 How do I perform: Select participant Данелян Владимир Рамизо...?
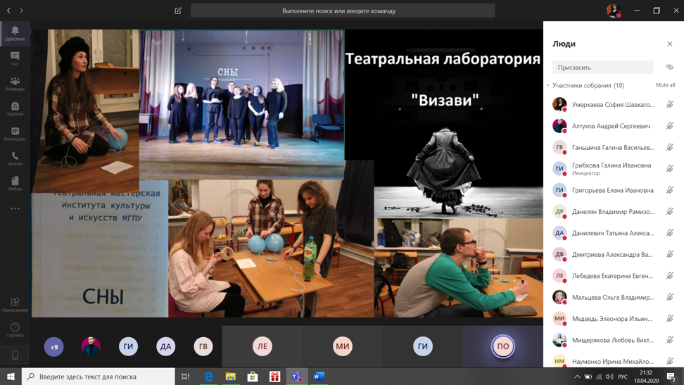pyautogui.click(x=614, y=211)
